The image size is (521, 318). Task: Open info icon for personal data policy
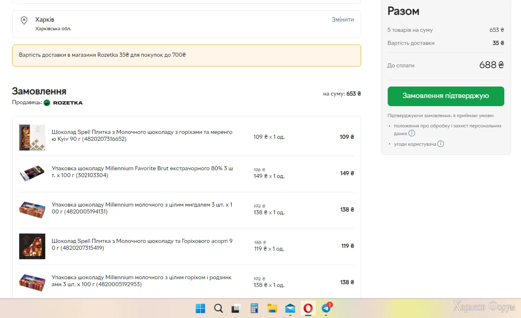point(412,133)
